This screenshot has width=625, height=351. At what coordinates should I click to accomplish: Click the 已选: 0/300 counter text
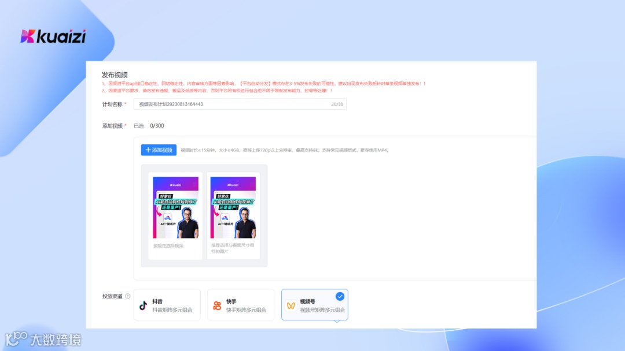pyautogui.click(x=149, y=126)
